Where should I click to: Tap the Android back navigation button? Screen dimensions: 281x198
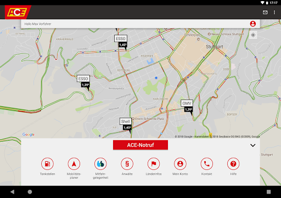tap(12, 192)
